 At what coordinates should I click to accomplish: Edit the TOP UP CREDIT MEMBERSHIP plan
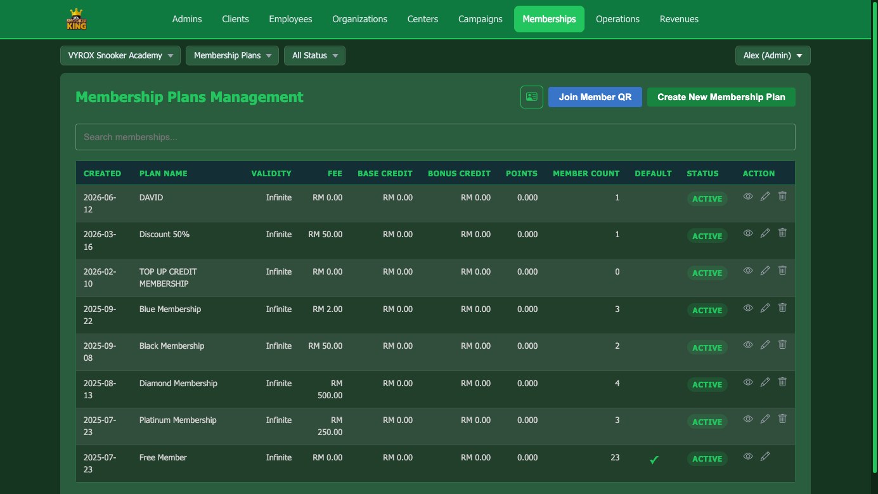click(765, 271)
